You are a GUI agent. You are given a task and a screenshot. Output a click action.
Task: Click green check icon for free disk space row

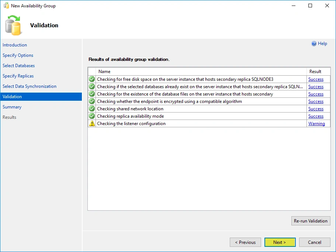[x=92, y=79]
